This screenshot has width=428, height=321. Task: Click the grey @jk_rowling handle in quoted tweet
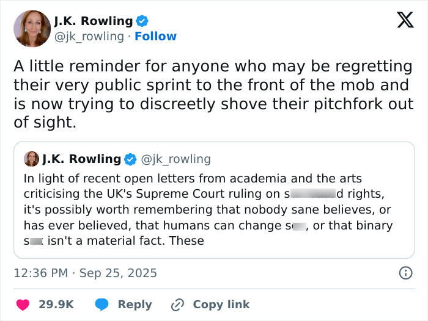(x=176, y=159)
